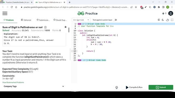Switch to the Problem tab

coord(8,20)
